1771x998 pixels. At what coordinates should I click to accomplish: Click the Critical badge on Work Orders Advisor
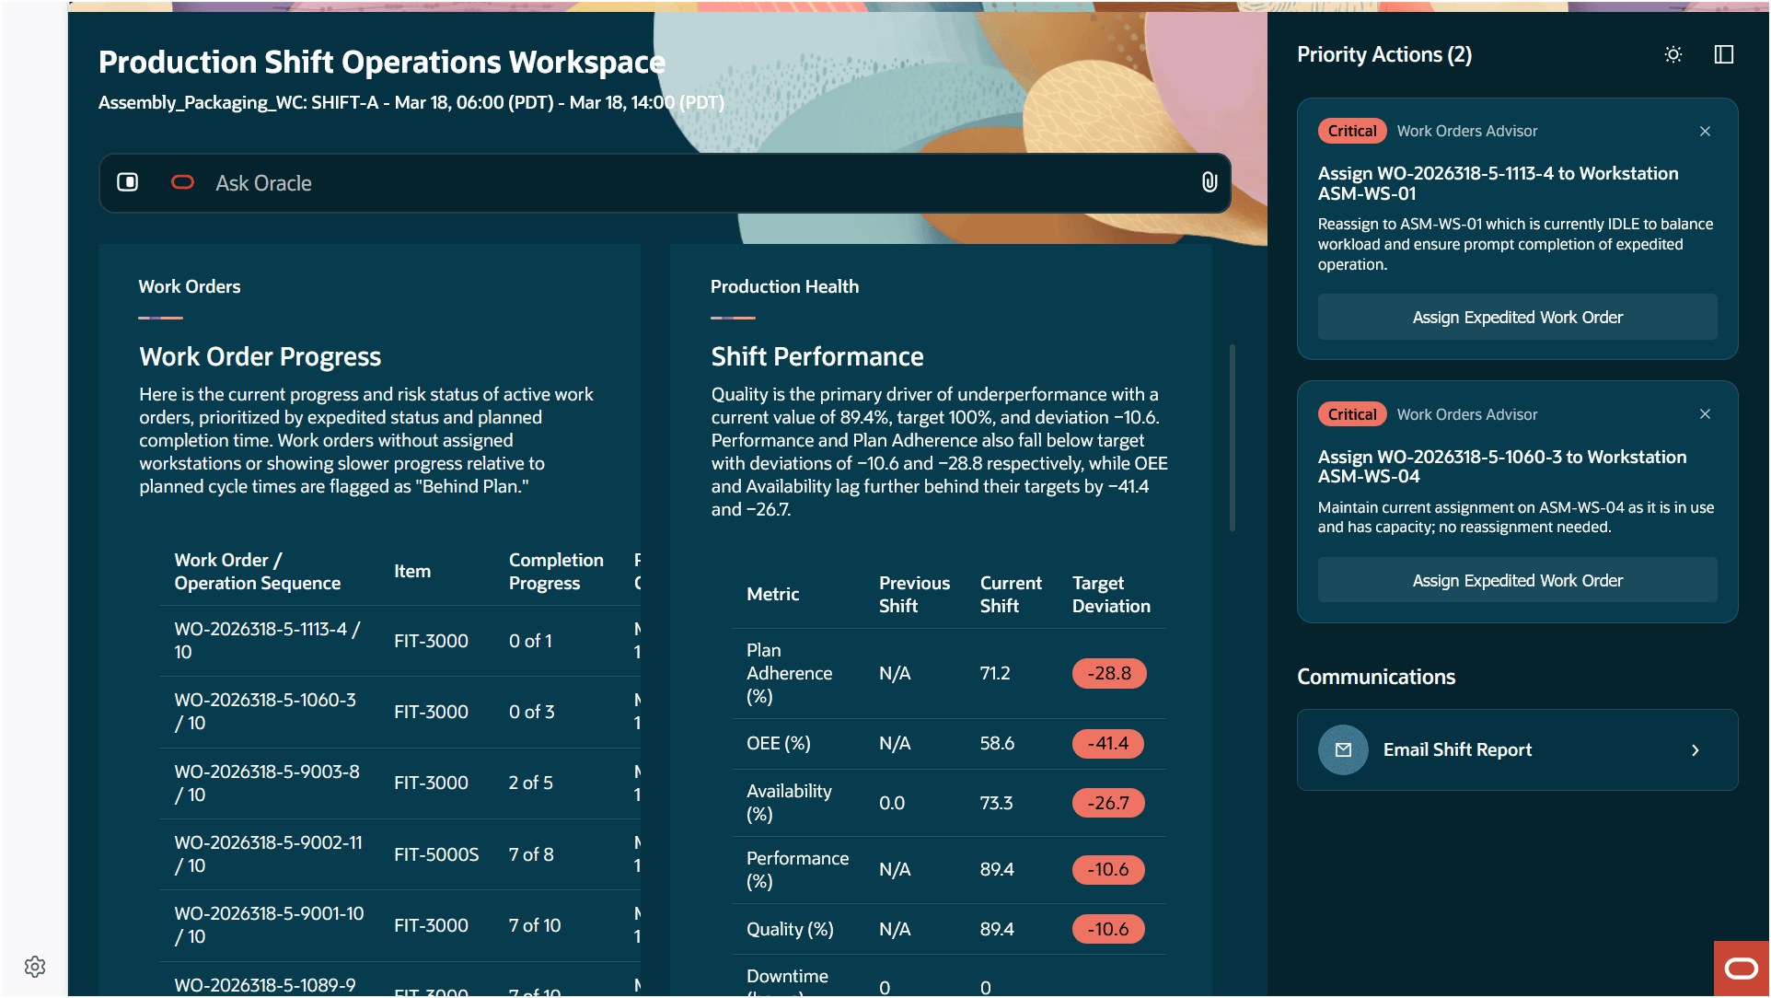click(x=1352, y=131)
